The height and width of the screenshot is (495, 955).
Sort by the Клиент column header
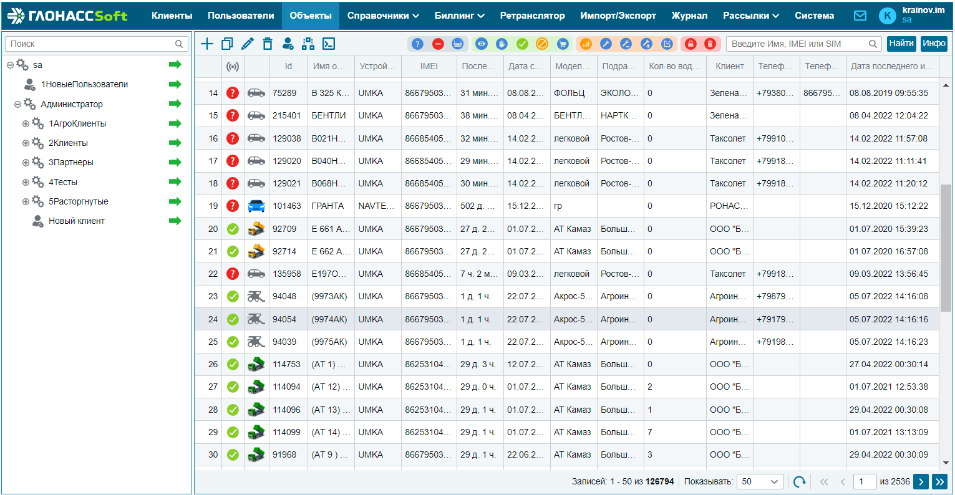730,66
